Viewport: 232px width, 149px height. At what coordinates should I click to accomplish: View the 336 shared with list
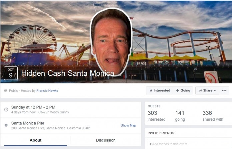tap(213, 116)
